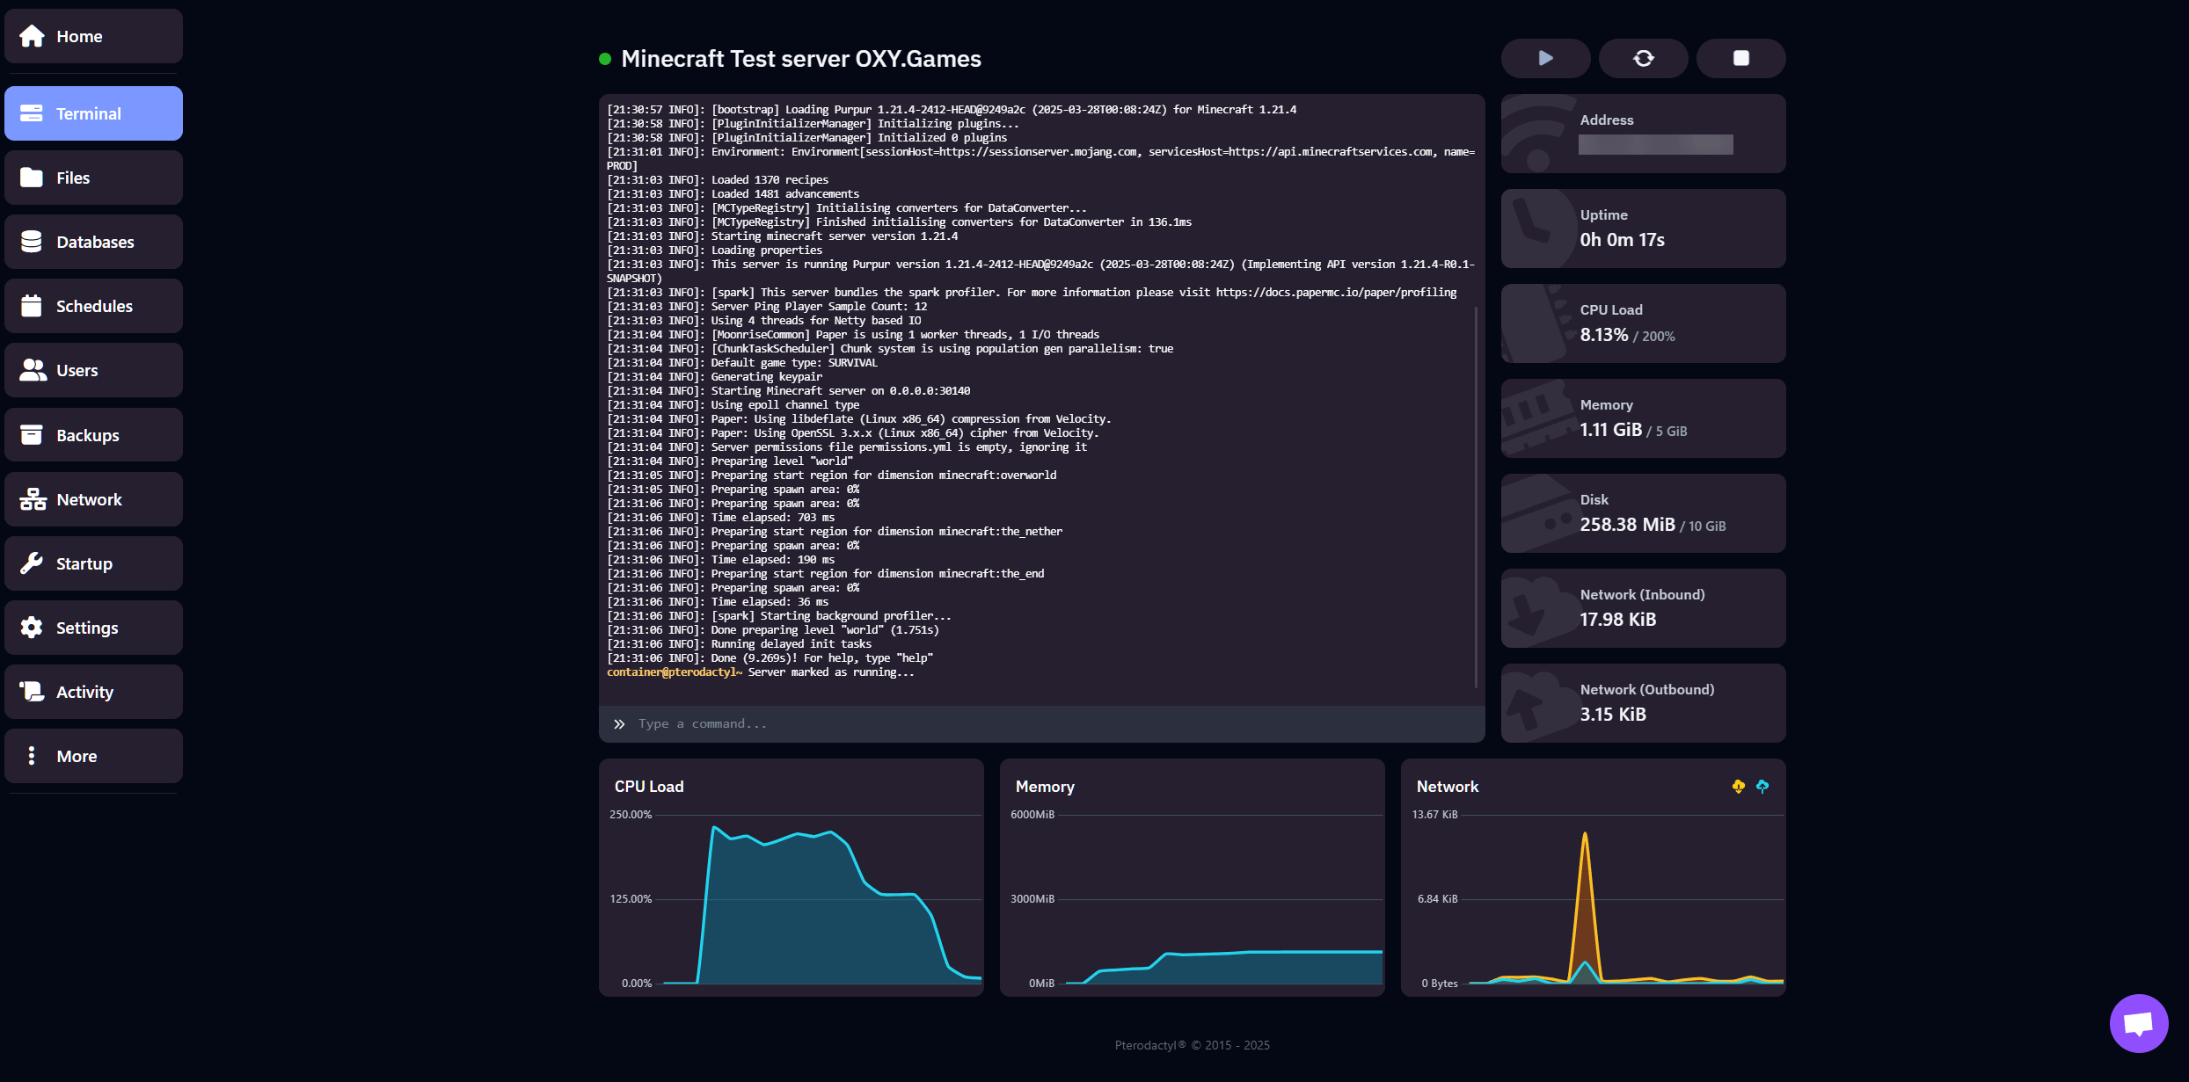Go Home using the house icon
The image size is (2189, 1082).
point(32,35)
